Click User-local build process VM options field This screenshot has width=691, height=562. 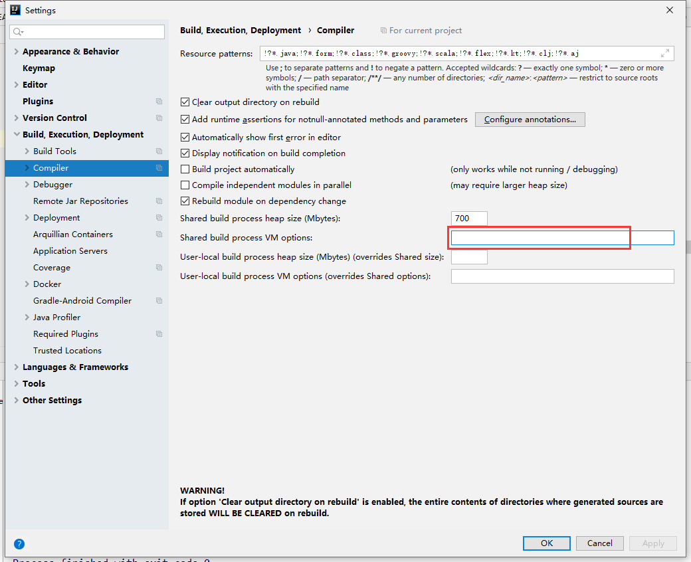point(562,276)
